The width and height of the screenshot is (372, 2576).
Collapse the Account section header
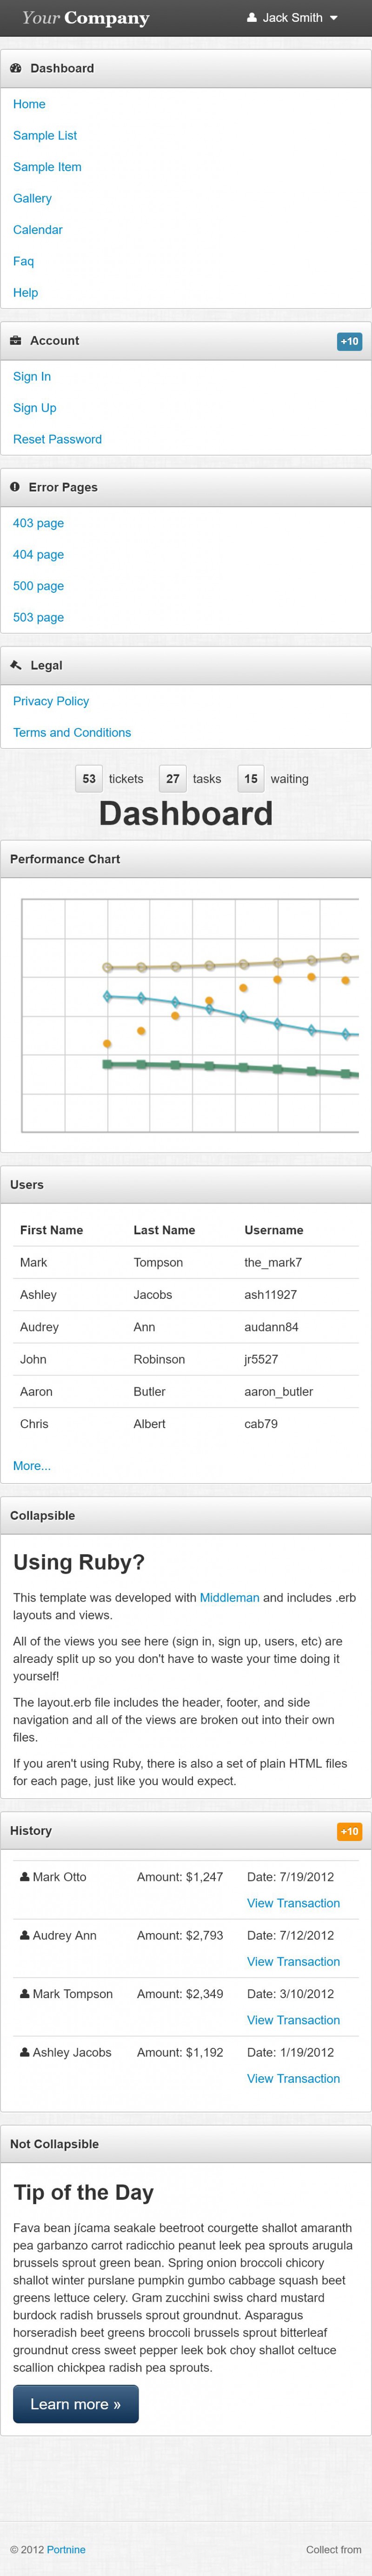(186, 341)
